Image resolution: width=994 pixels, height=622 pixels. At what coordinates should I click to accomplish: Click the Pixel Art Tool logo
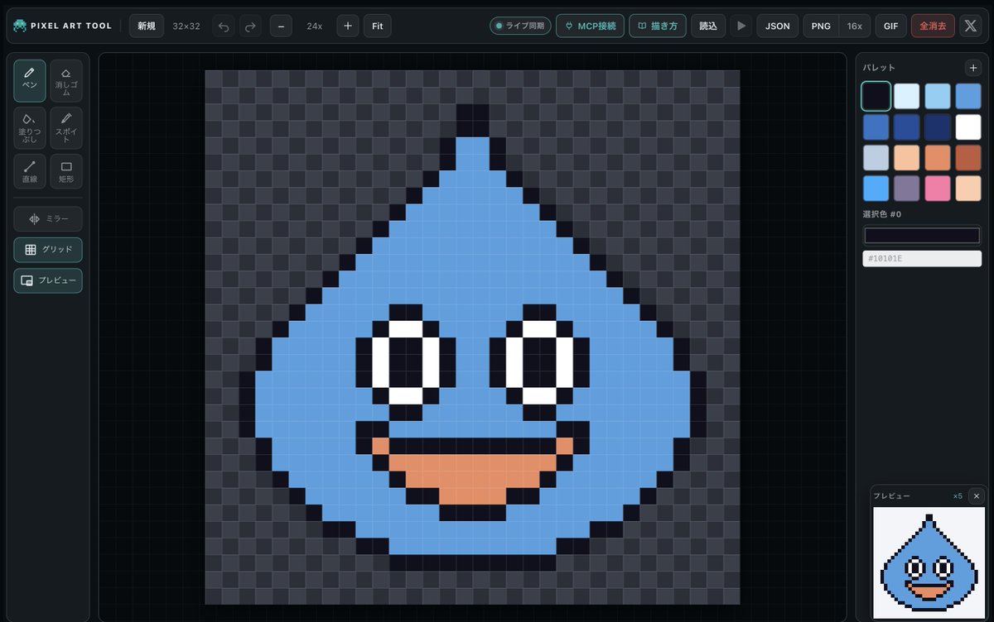click(x=62, y=26)
